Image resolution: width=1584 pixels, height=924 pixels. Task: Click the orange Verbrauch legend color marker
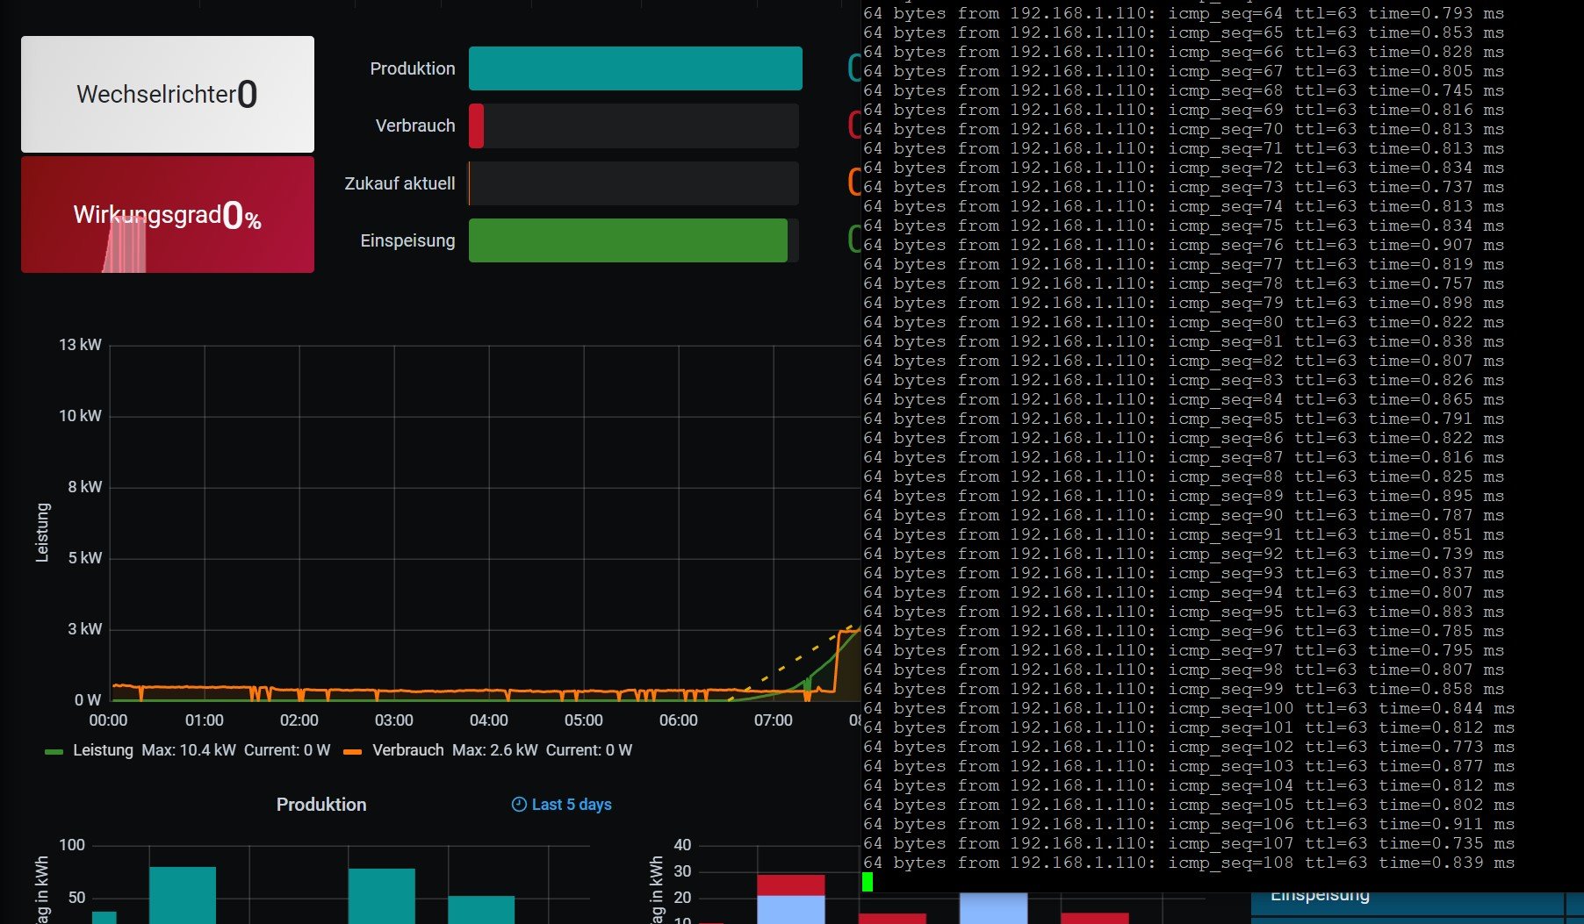tap(353, 751)
